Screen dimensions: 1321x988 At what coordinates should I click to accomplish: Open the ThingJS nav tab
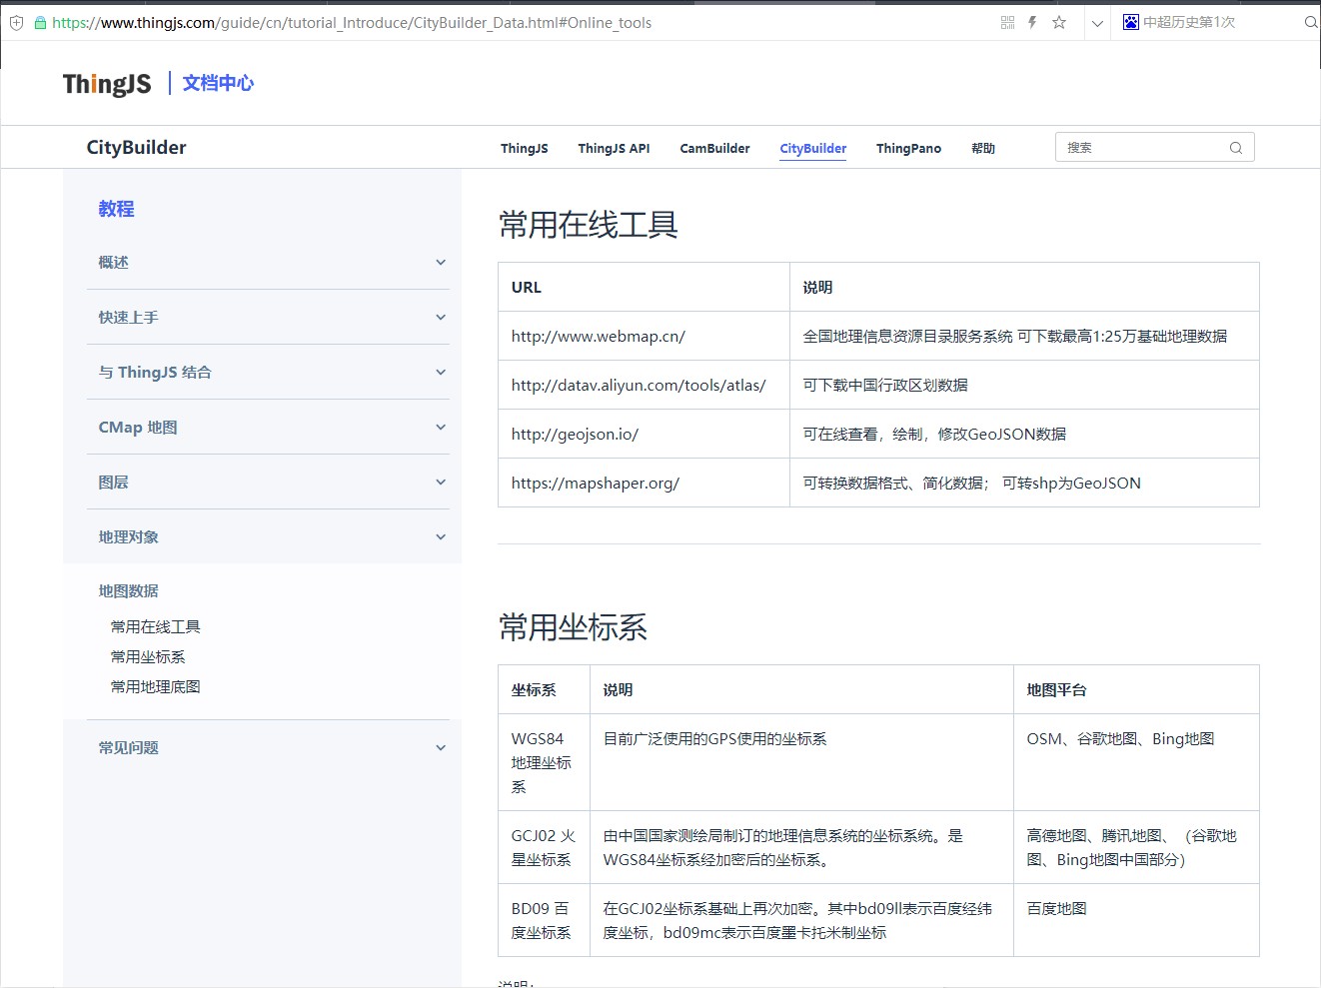click(x=525, y=148)
